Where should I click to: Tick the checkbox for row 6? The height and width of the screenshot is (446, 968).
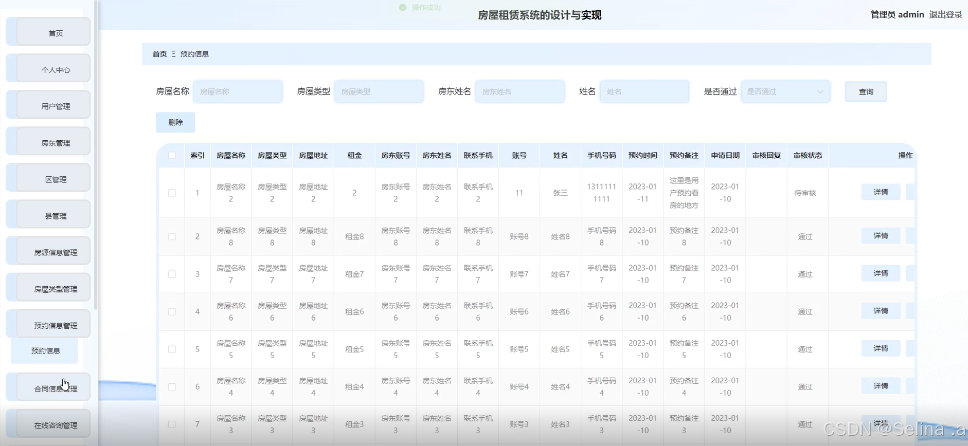pyautogui.click(x=172, y=386)
